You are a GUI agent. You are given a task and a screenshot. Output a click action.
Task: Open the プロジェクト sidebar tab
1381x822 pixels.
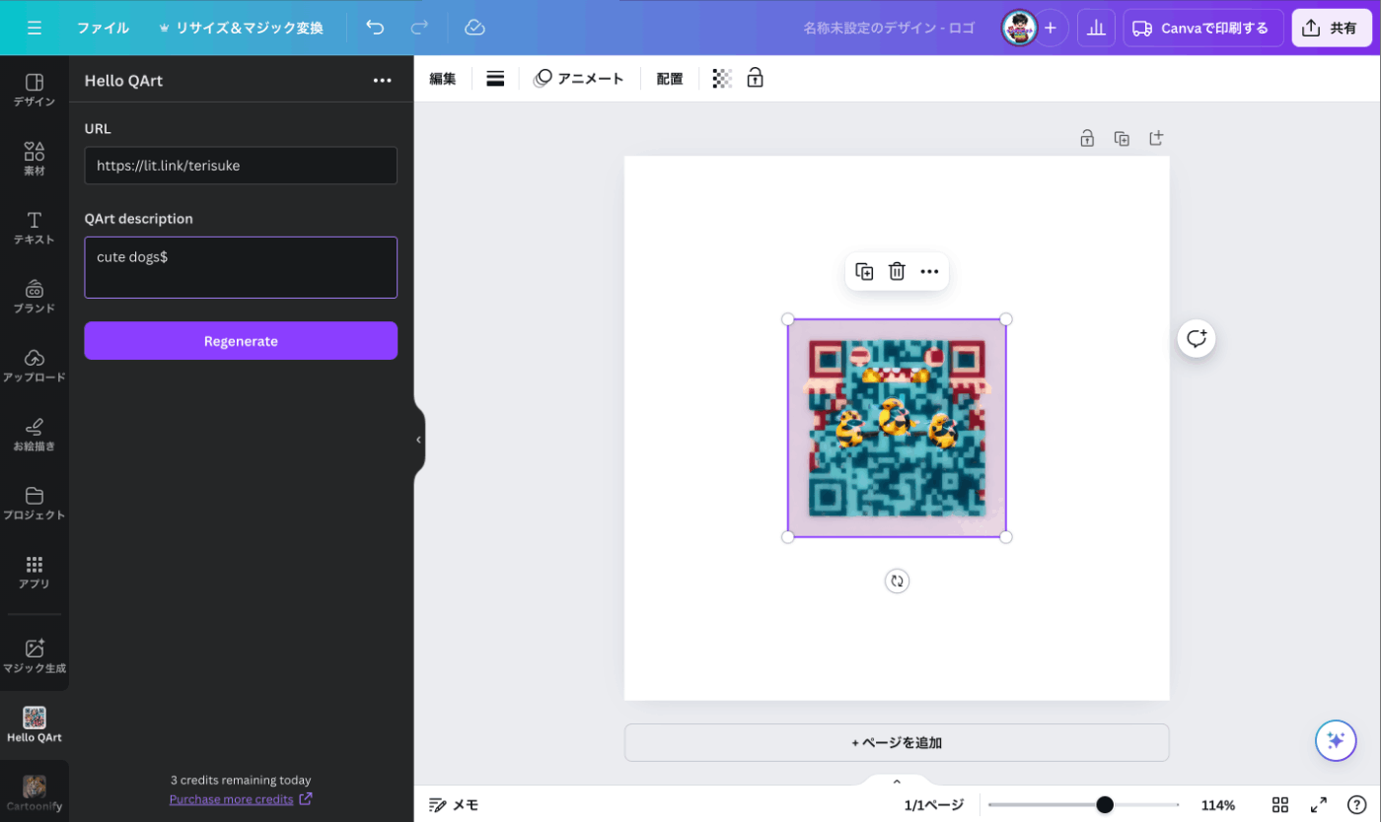tap(35, 503)
